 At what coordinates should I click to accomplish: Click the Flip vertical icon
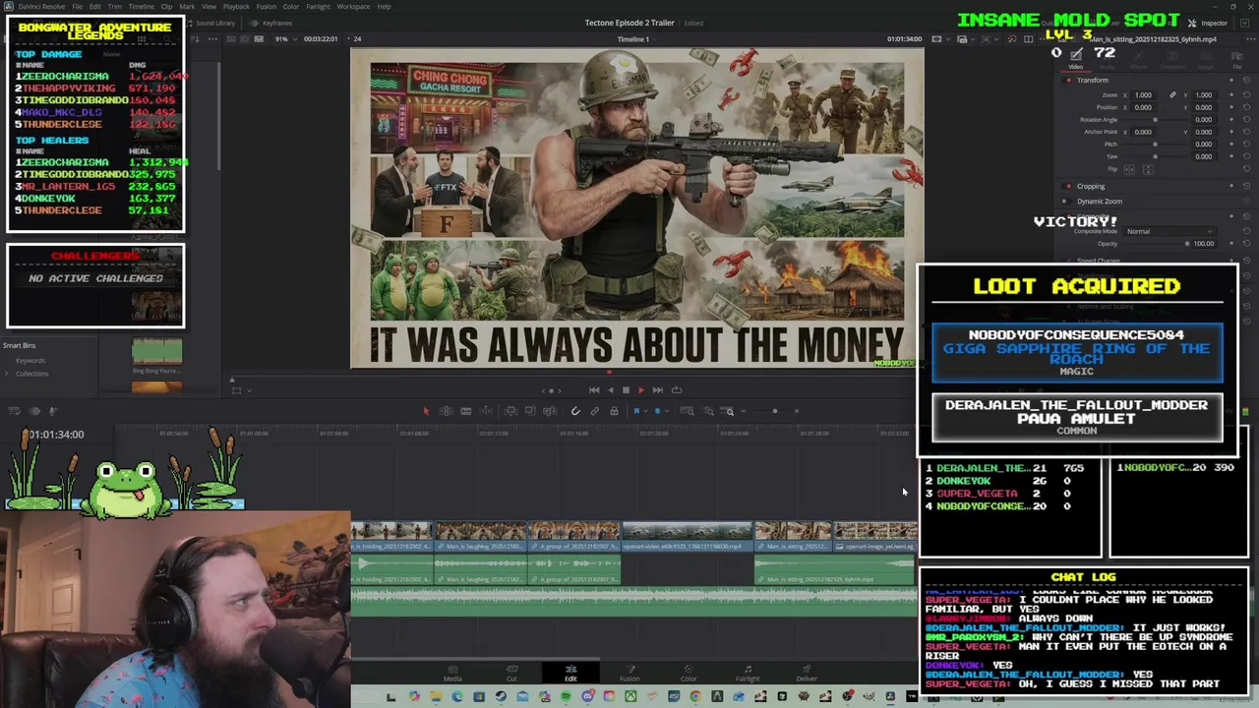coord(1148,169)
